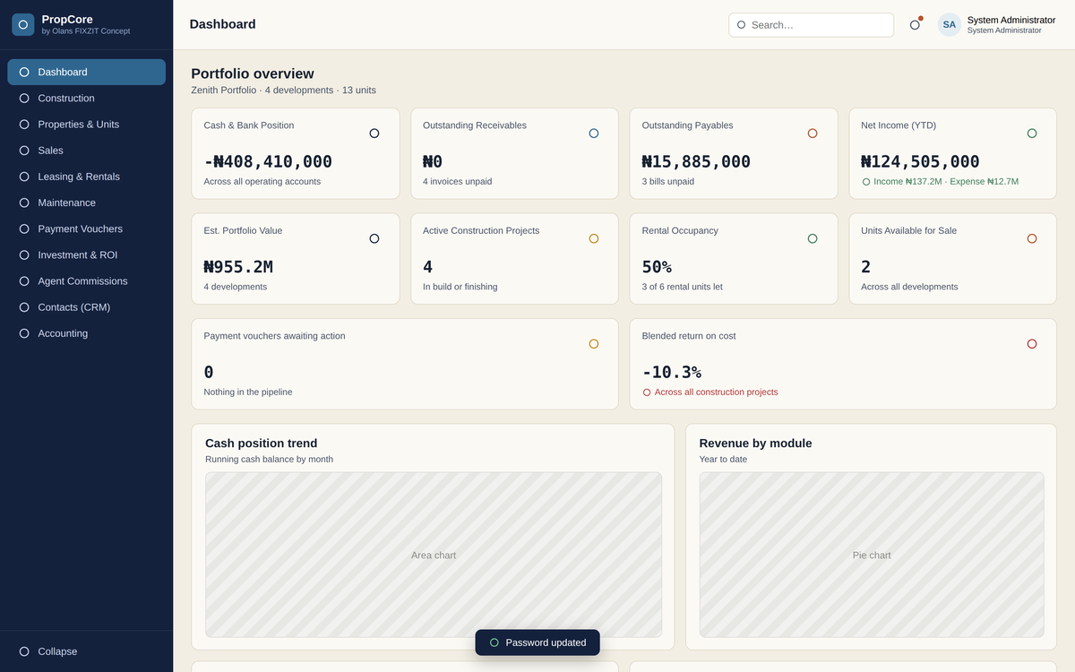Click the Net Income (YTD) card icon

point(1032,134)
